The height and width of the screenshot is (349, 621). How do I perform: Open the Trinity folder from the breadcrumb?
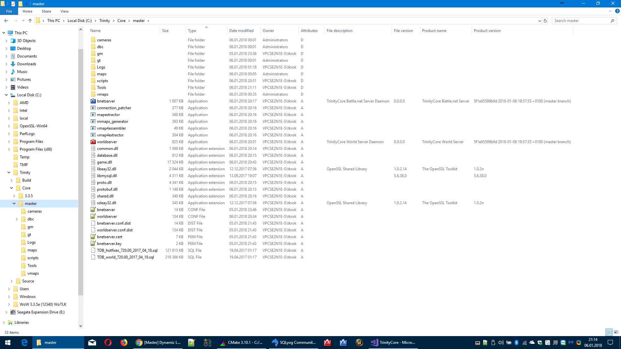tap(104, 20)
